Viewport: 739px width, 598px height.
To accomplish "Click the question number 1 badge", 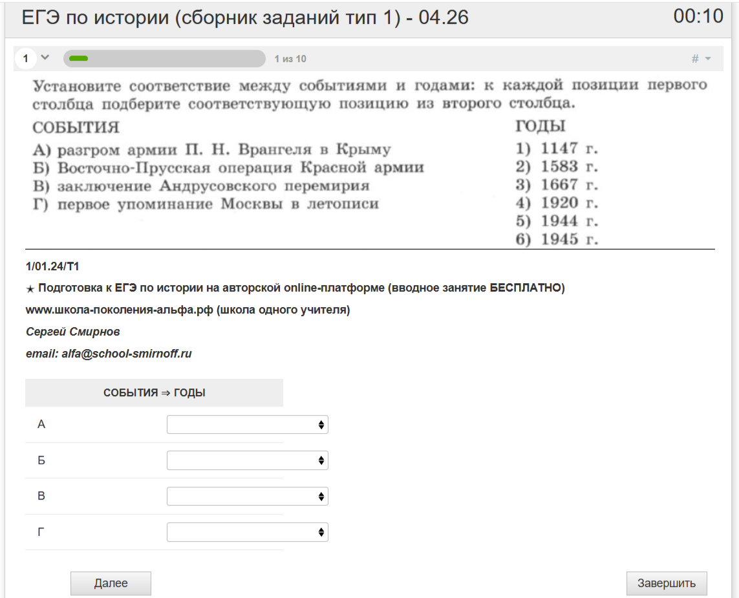I will 26,59.
